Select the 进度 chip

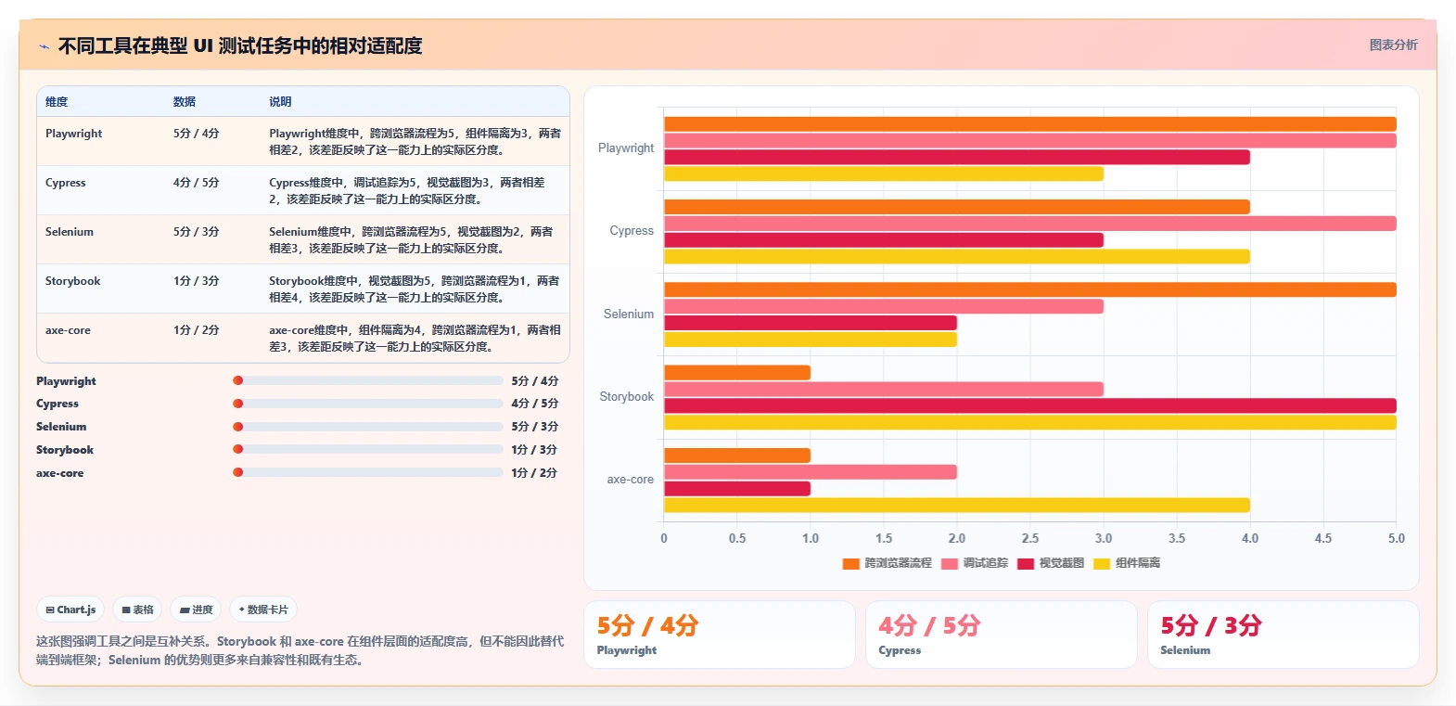[x=196, y=610]
